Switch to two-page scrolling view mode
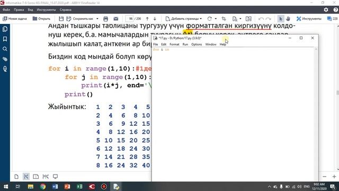 click(x=46, y=177)
